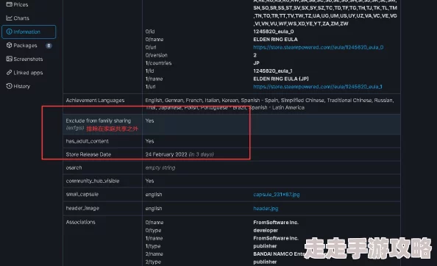The height and width of the screenshot is (266, 437).
Task: Select the '1245620_eula_1' id value
Action: 272,71
